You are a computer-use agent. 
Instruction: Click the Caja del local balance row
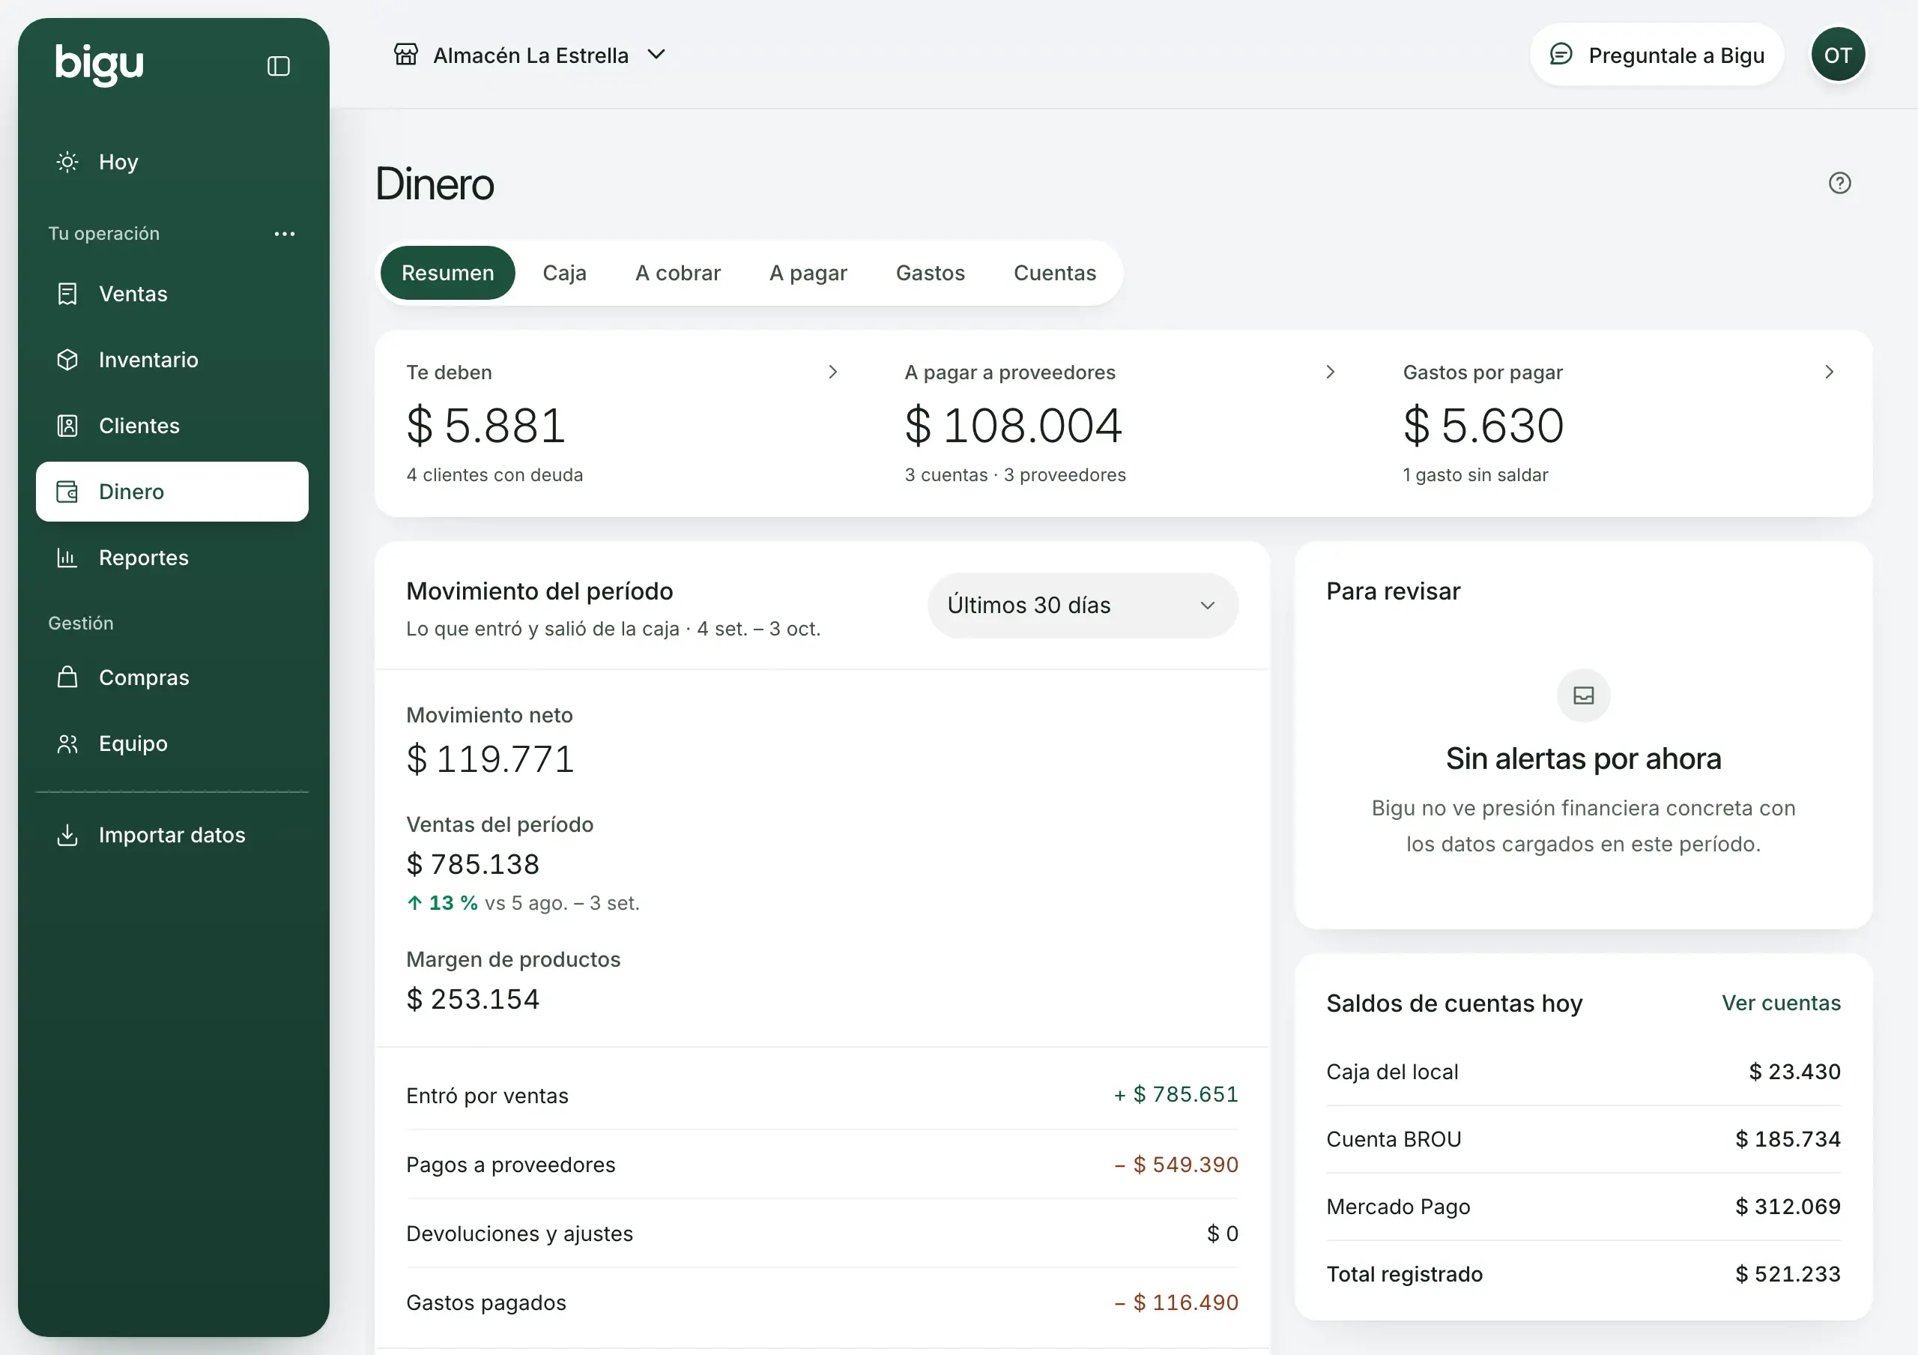pos(1583,1072)
